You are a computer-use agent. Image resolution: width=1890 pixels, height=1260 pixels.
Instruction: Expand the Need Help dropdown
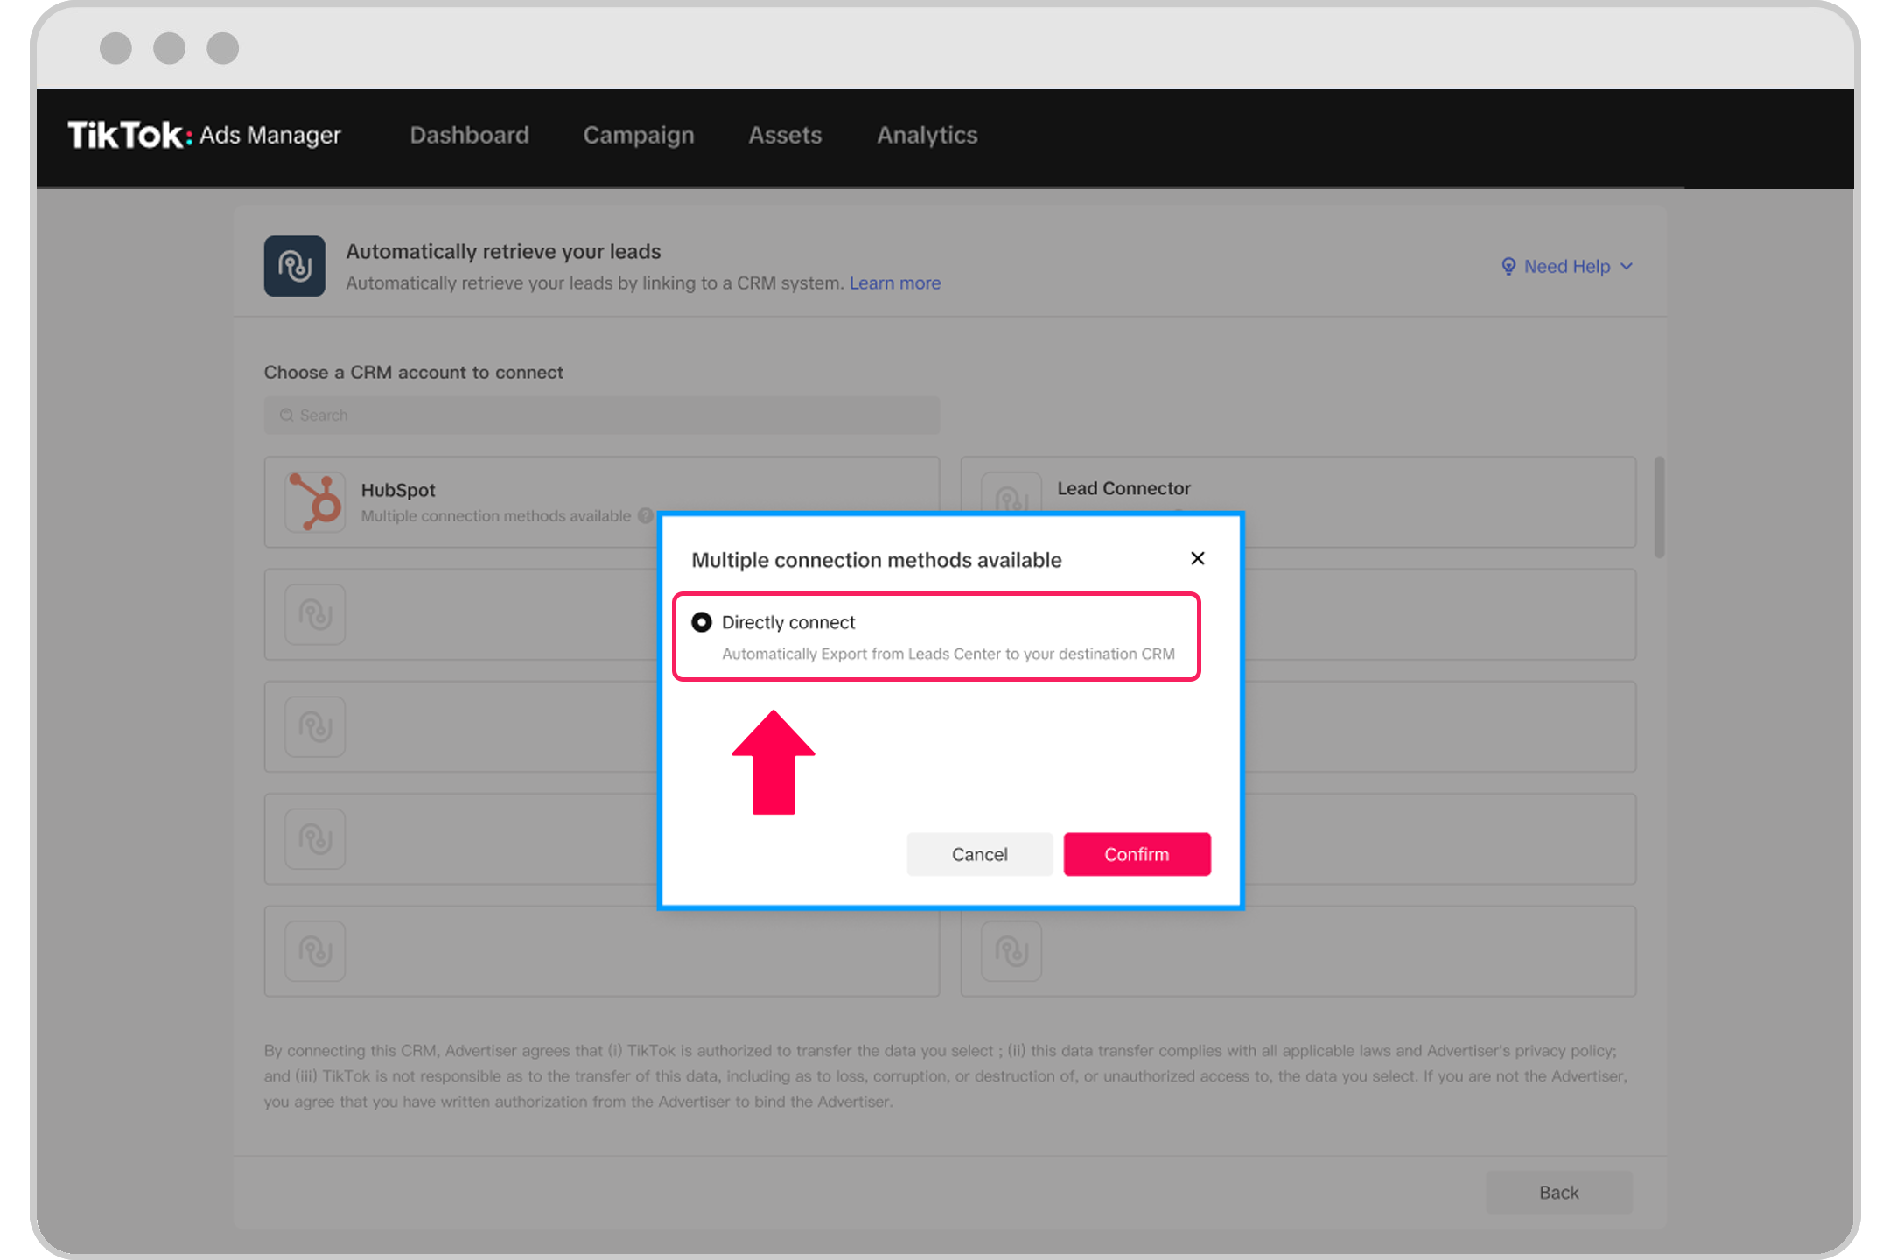click(x=1567, y=266)
